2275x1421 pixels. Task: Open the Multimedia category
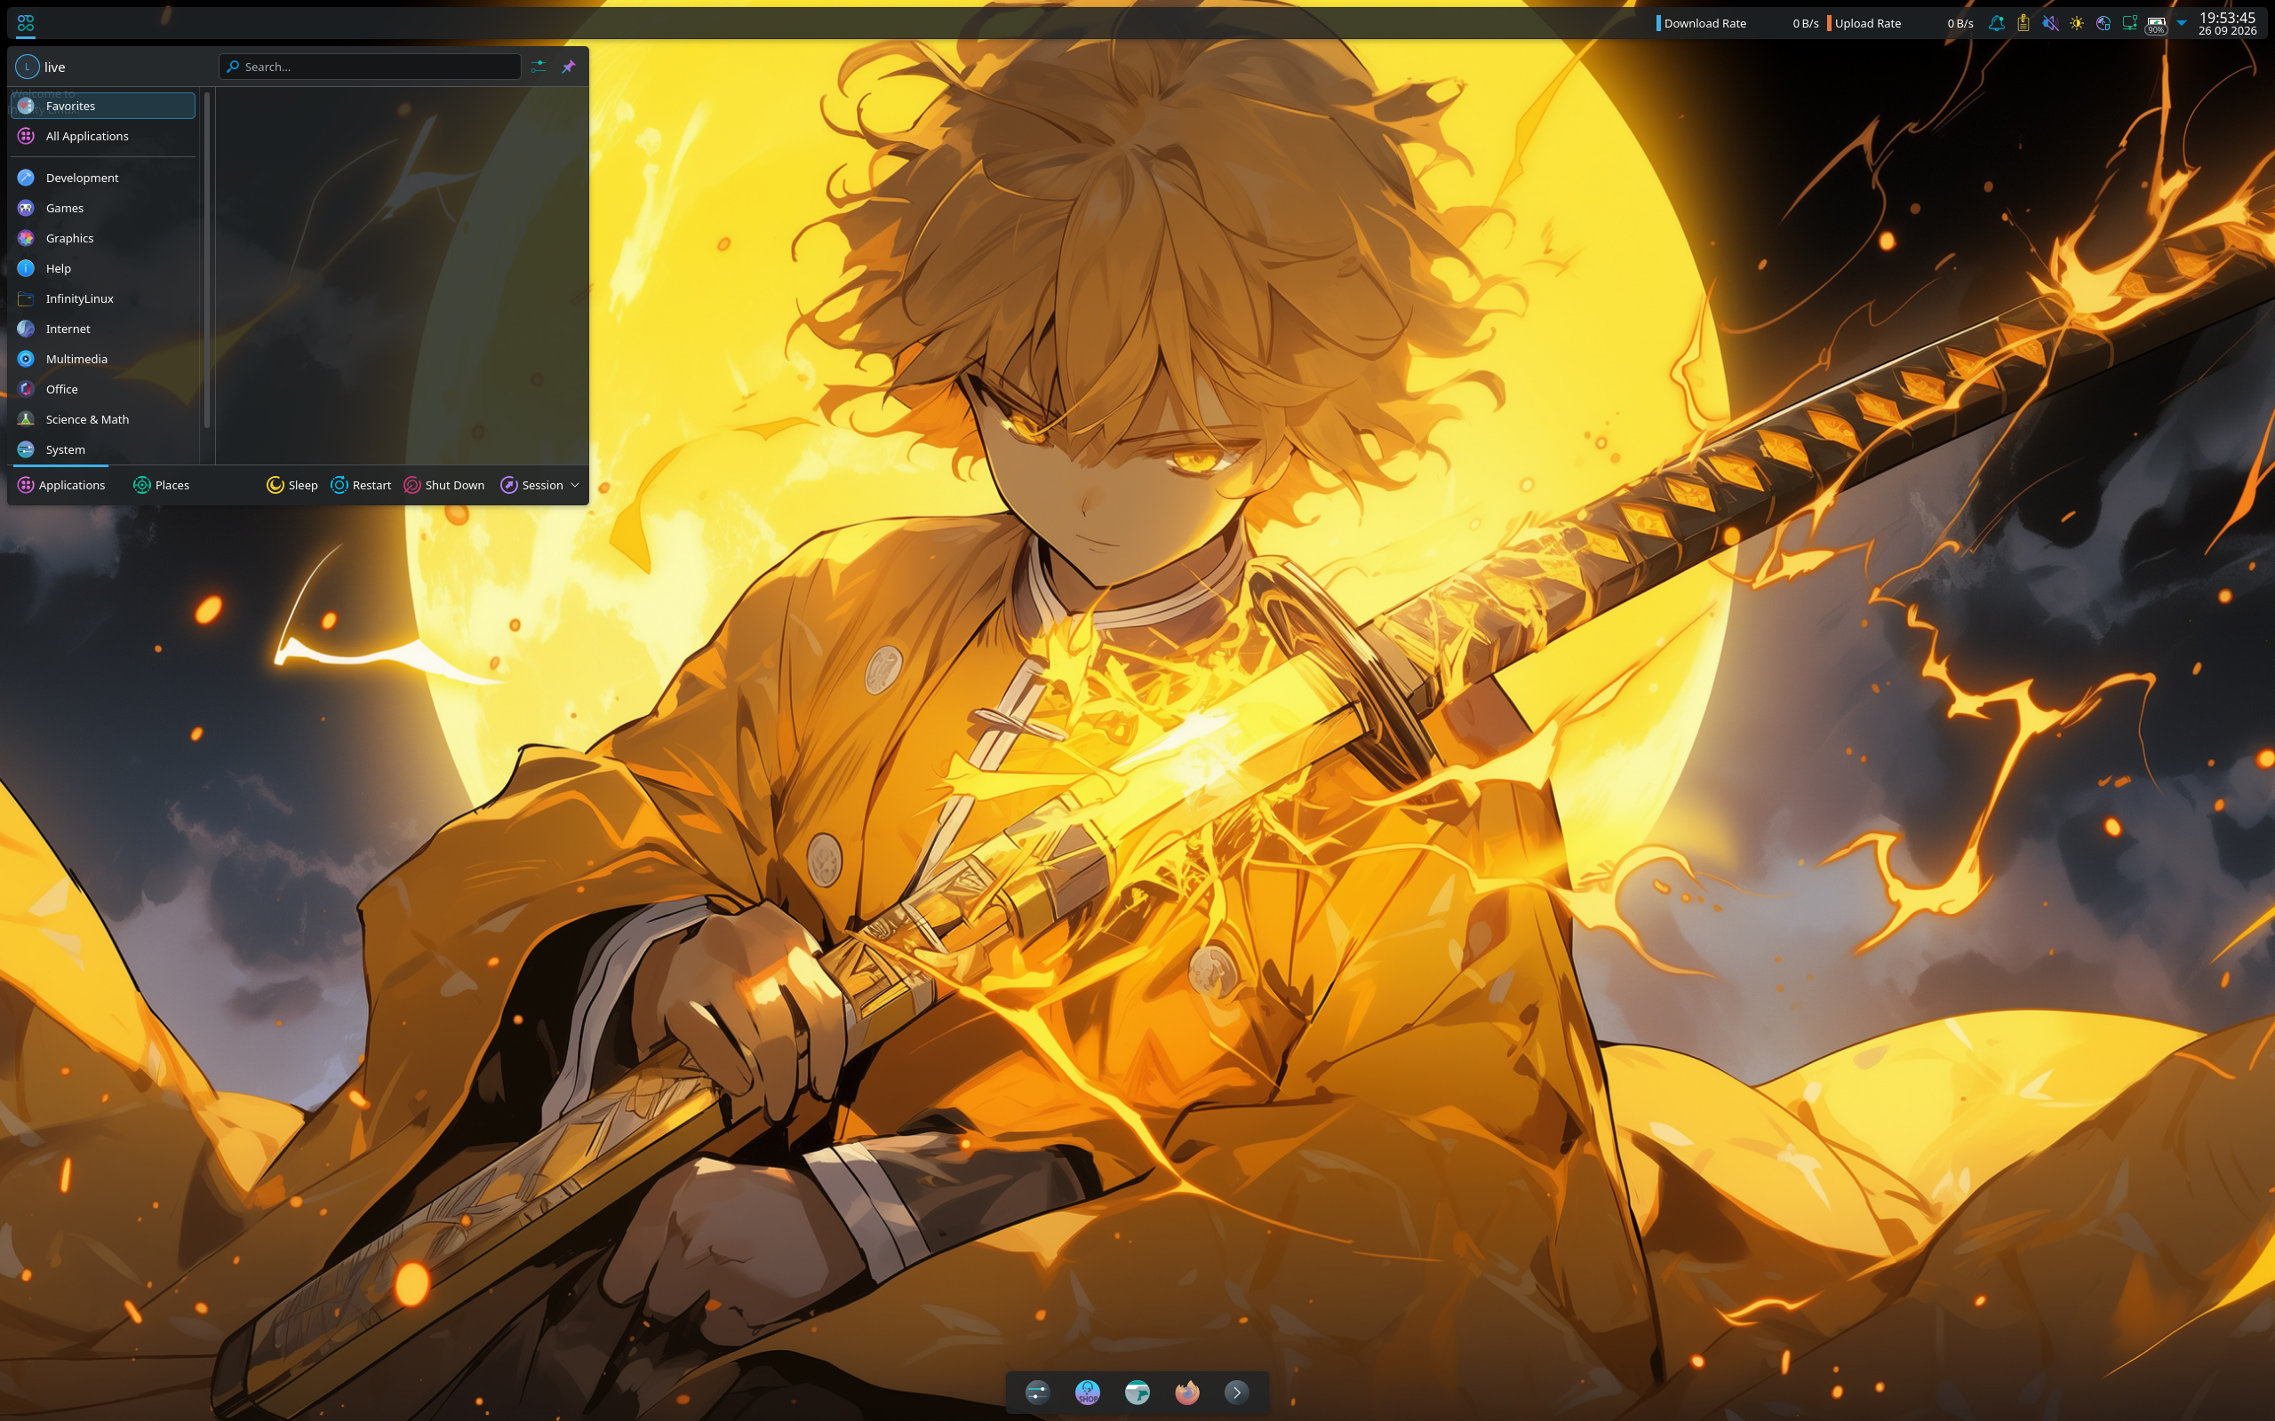102,359
